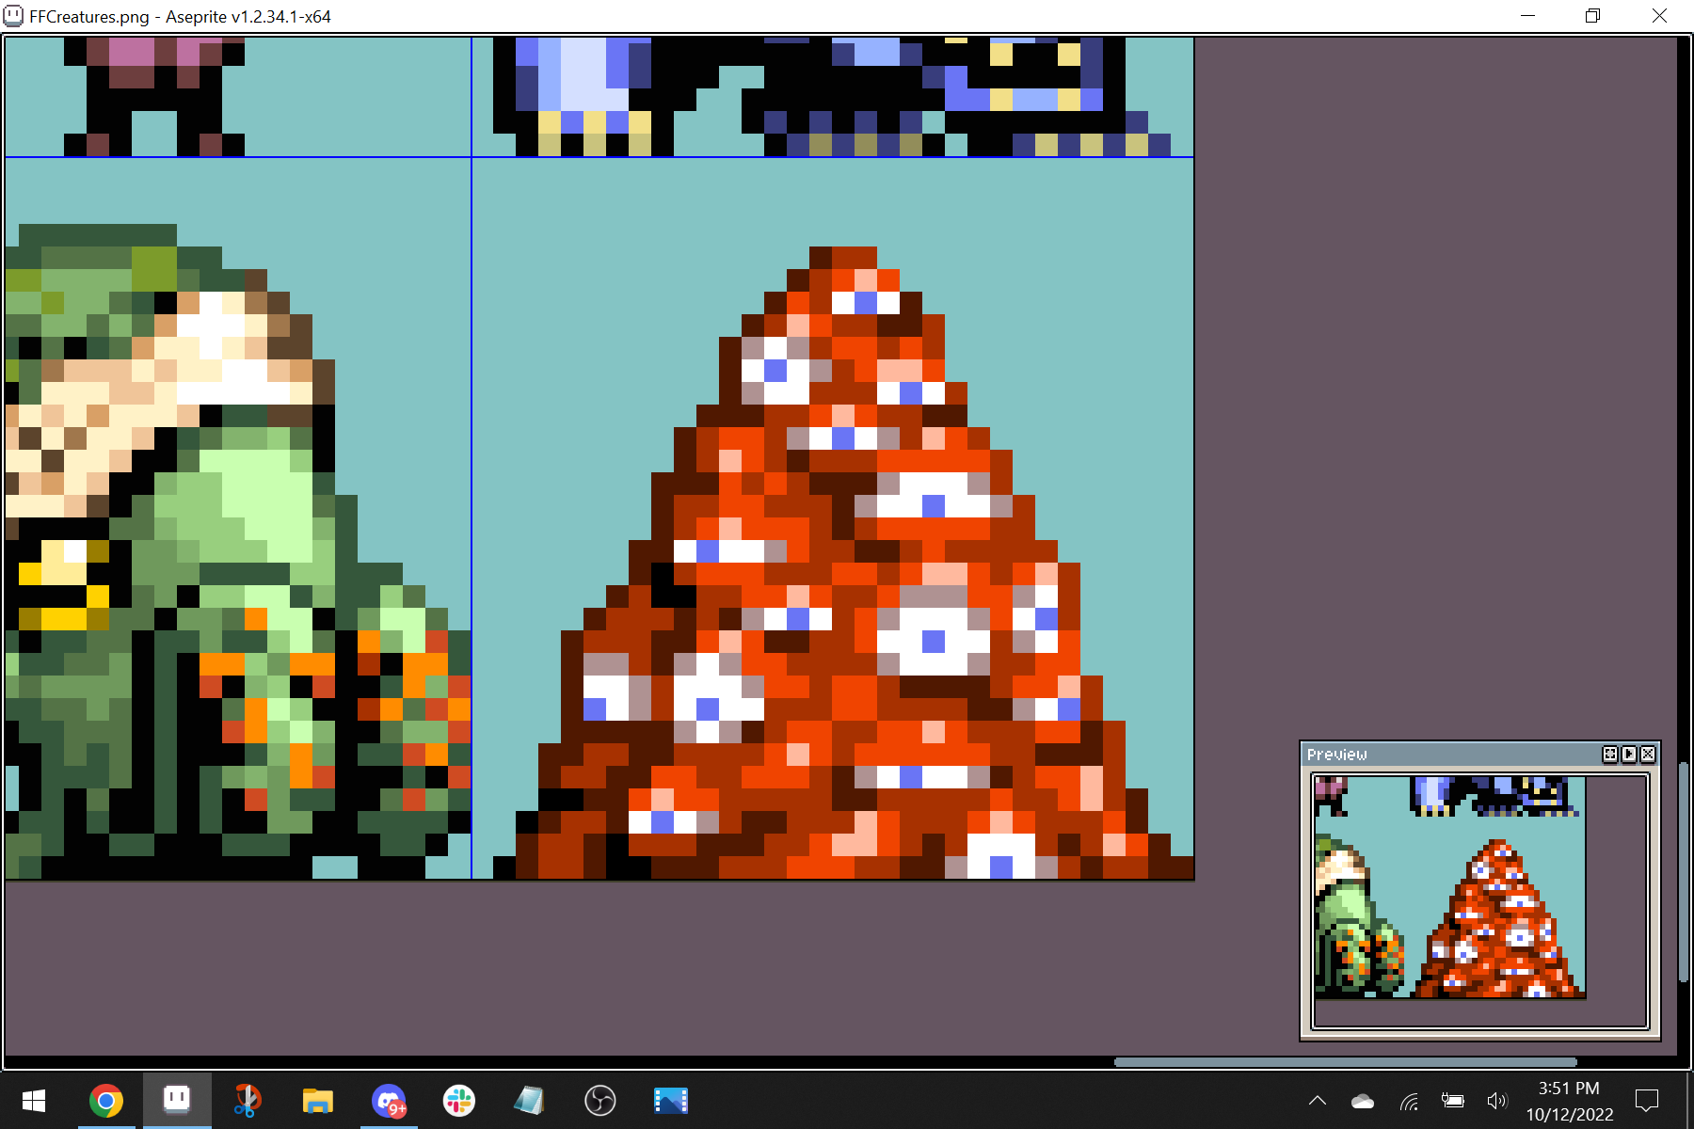Click the editor's vertical scrollbar
Image resolution: width=1694 pixels, height=1129 pixels.
tap(1684, 870)
